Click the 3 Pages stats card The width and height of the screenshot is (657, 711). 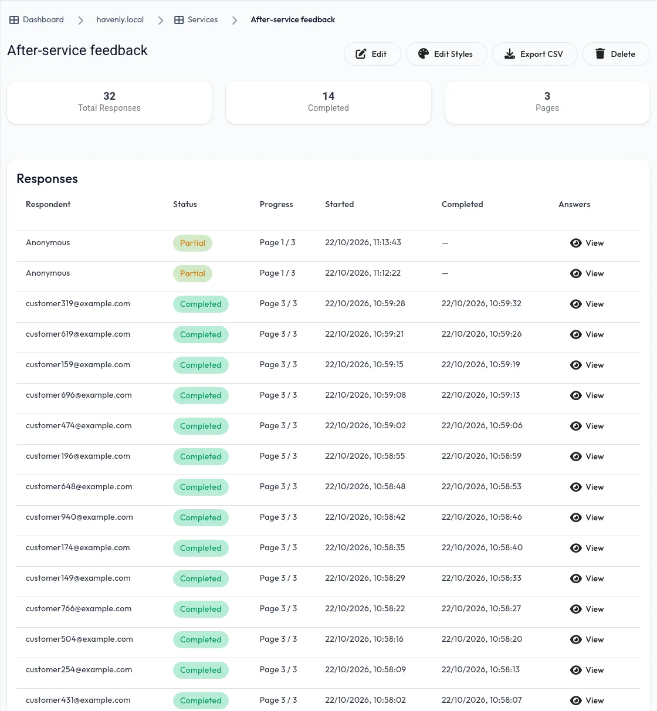click(547, 102)
